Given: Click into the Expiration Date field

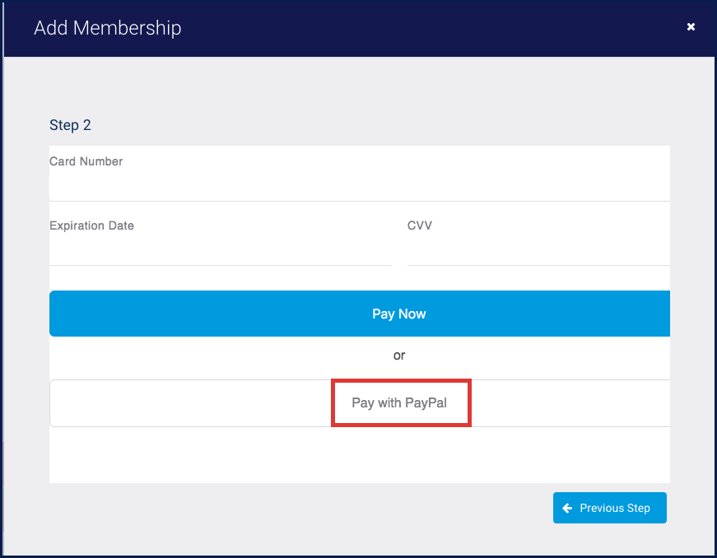Looking at the screenshot, I should point(220,249).
